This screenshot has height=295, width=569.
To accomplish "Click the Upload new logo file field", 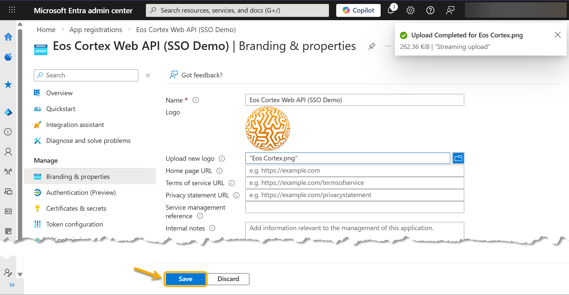I will pos(348,158).
